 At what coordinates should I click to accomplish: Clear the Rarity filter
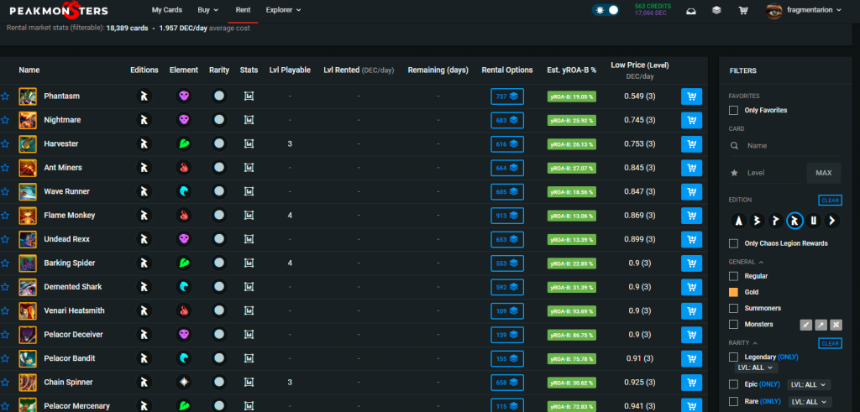point(831,343)
